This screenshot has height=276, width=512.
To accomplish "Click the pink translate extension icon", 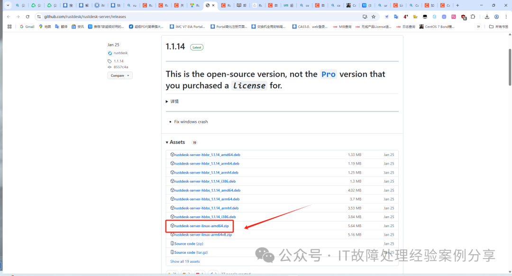I will tap(454, 17).
